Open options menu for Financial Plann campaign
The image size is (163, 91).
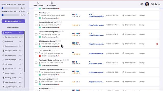tap(22, 69)
